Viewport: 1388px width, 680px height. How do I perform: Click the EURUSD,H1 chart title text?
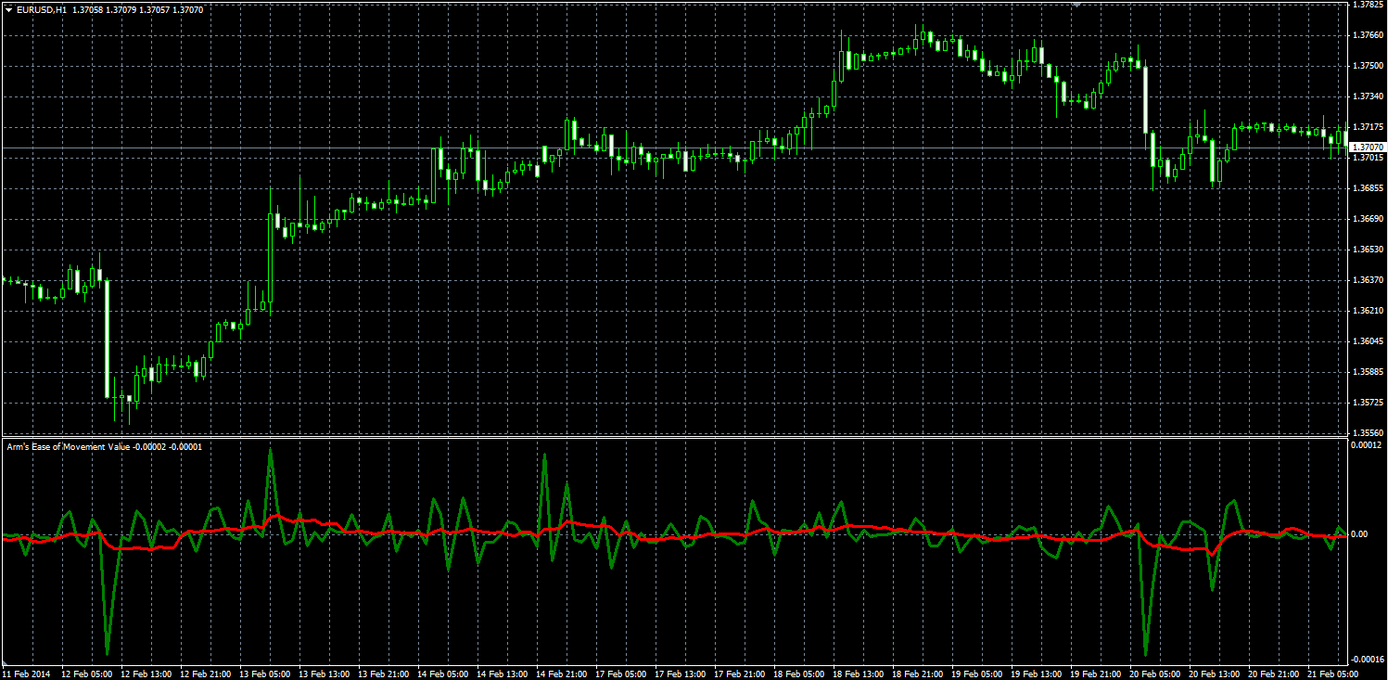click(x=42, y=9)
